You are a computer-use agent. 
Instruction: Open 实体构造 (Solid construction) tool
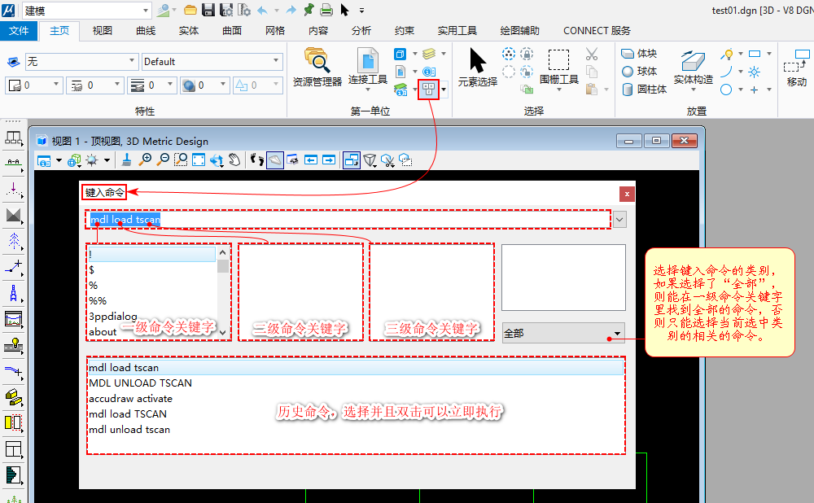[x=693, y=70]
